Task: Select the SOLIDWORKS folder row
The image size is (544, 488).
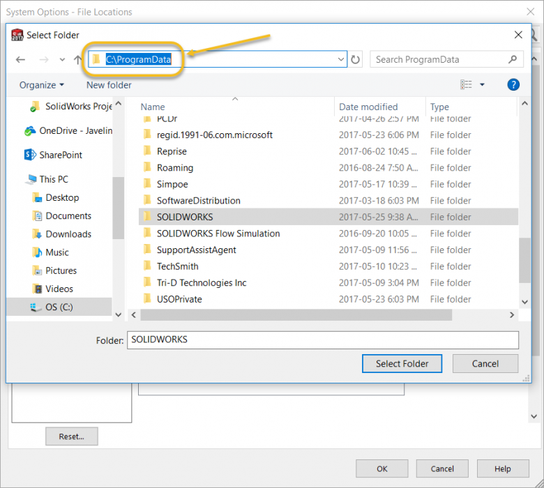Action: point(328,217)
